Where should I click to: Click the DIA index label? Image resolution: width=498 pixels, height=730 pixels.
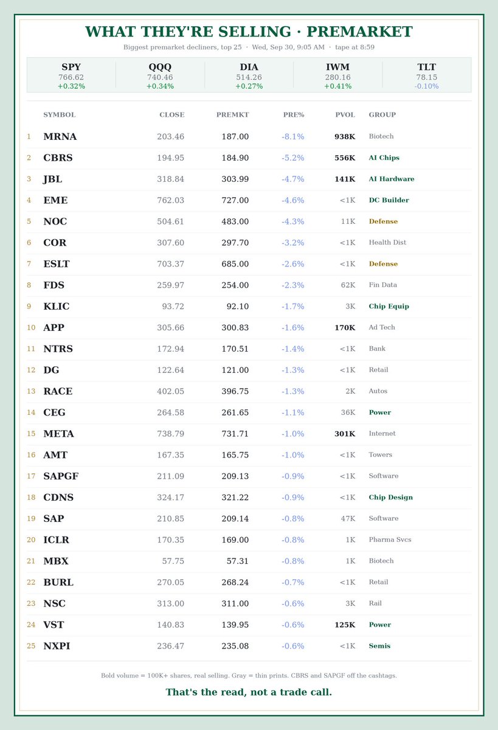[x=249, y=67]
